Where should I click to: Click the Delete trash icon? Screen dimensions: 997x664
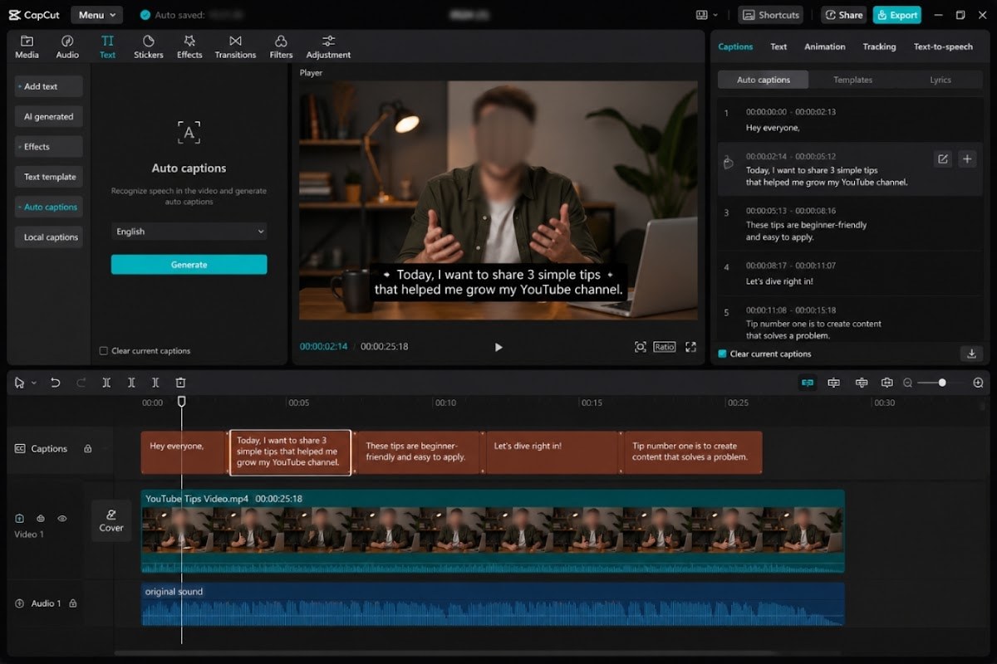pos(180,383)
